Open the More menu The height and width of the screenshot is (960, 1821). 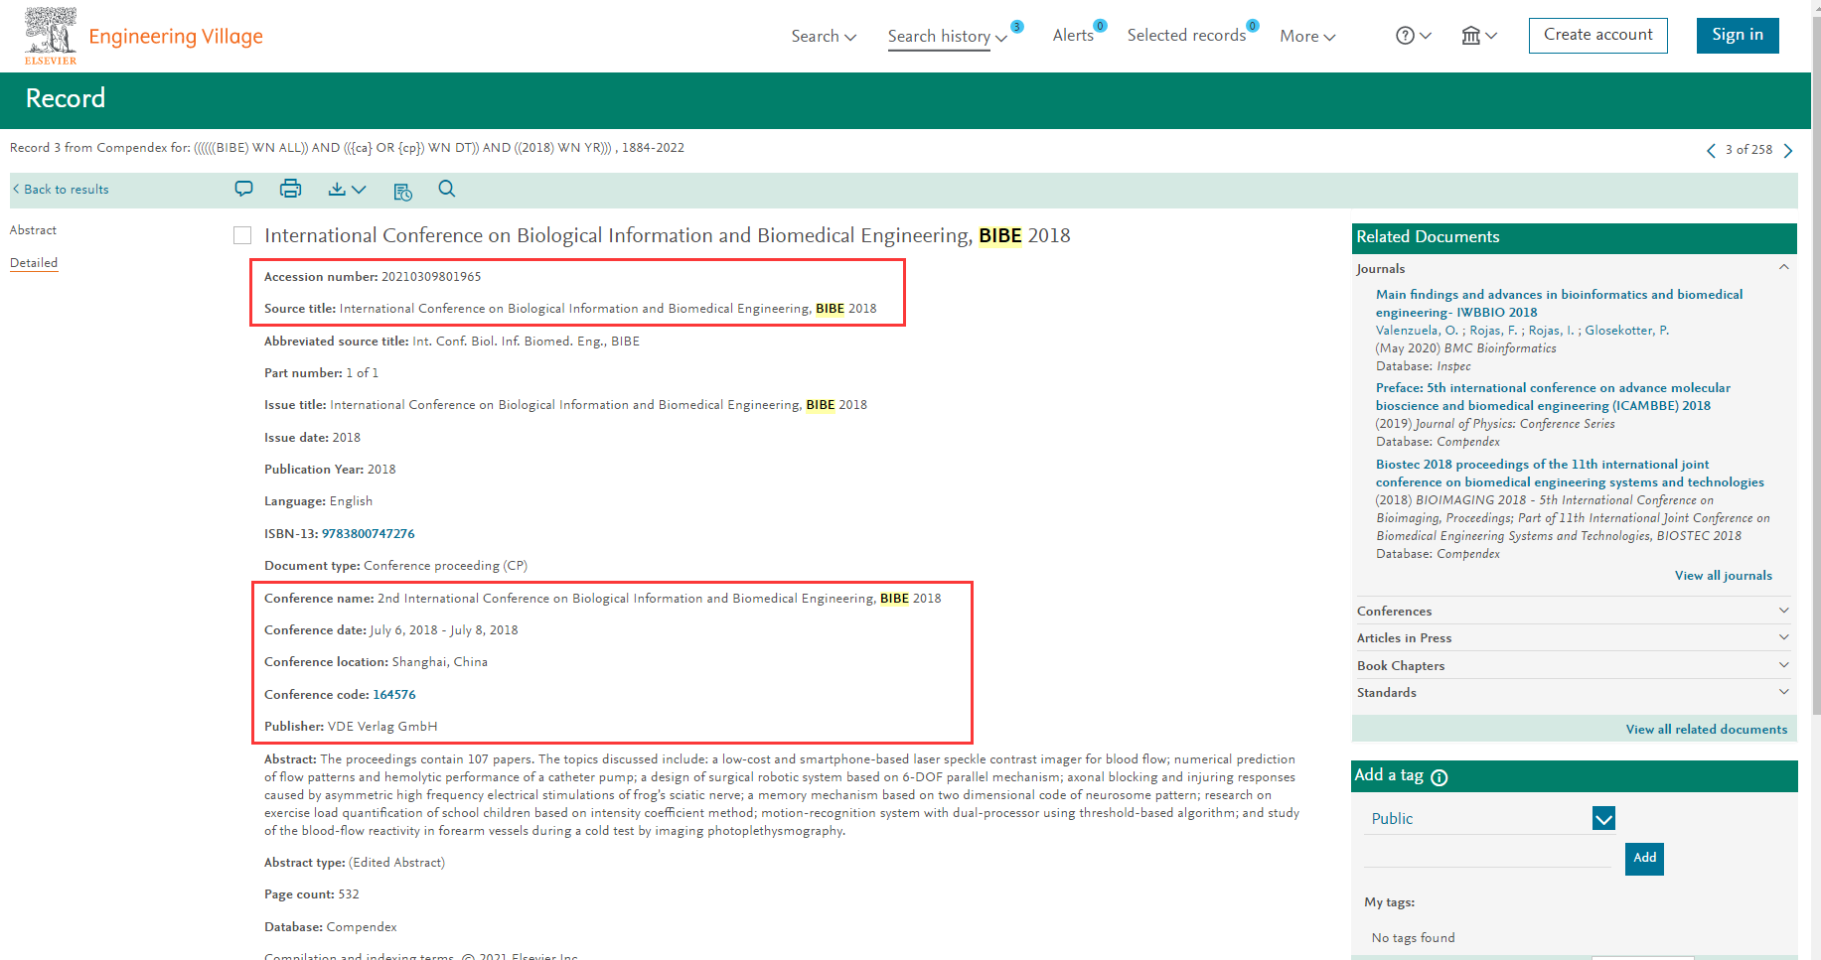tap(1307, 36)
